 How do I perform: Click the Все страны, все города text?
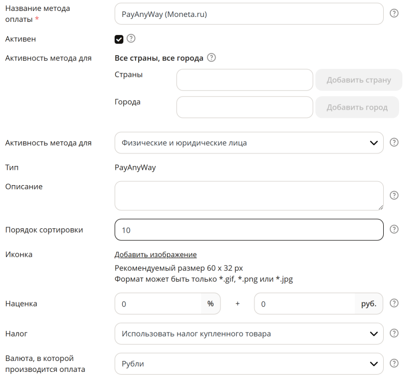[159, 58]
